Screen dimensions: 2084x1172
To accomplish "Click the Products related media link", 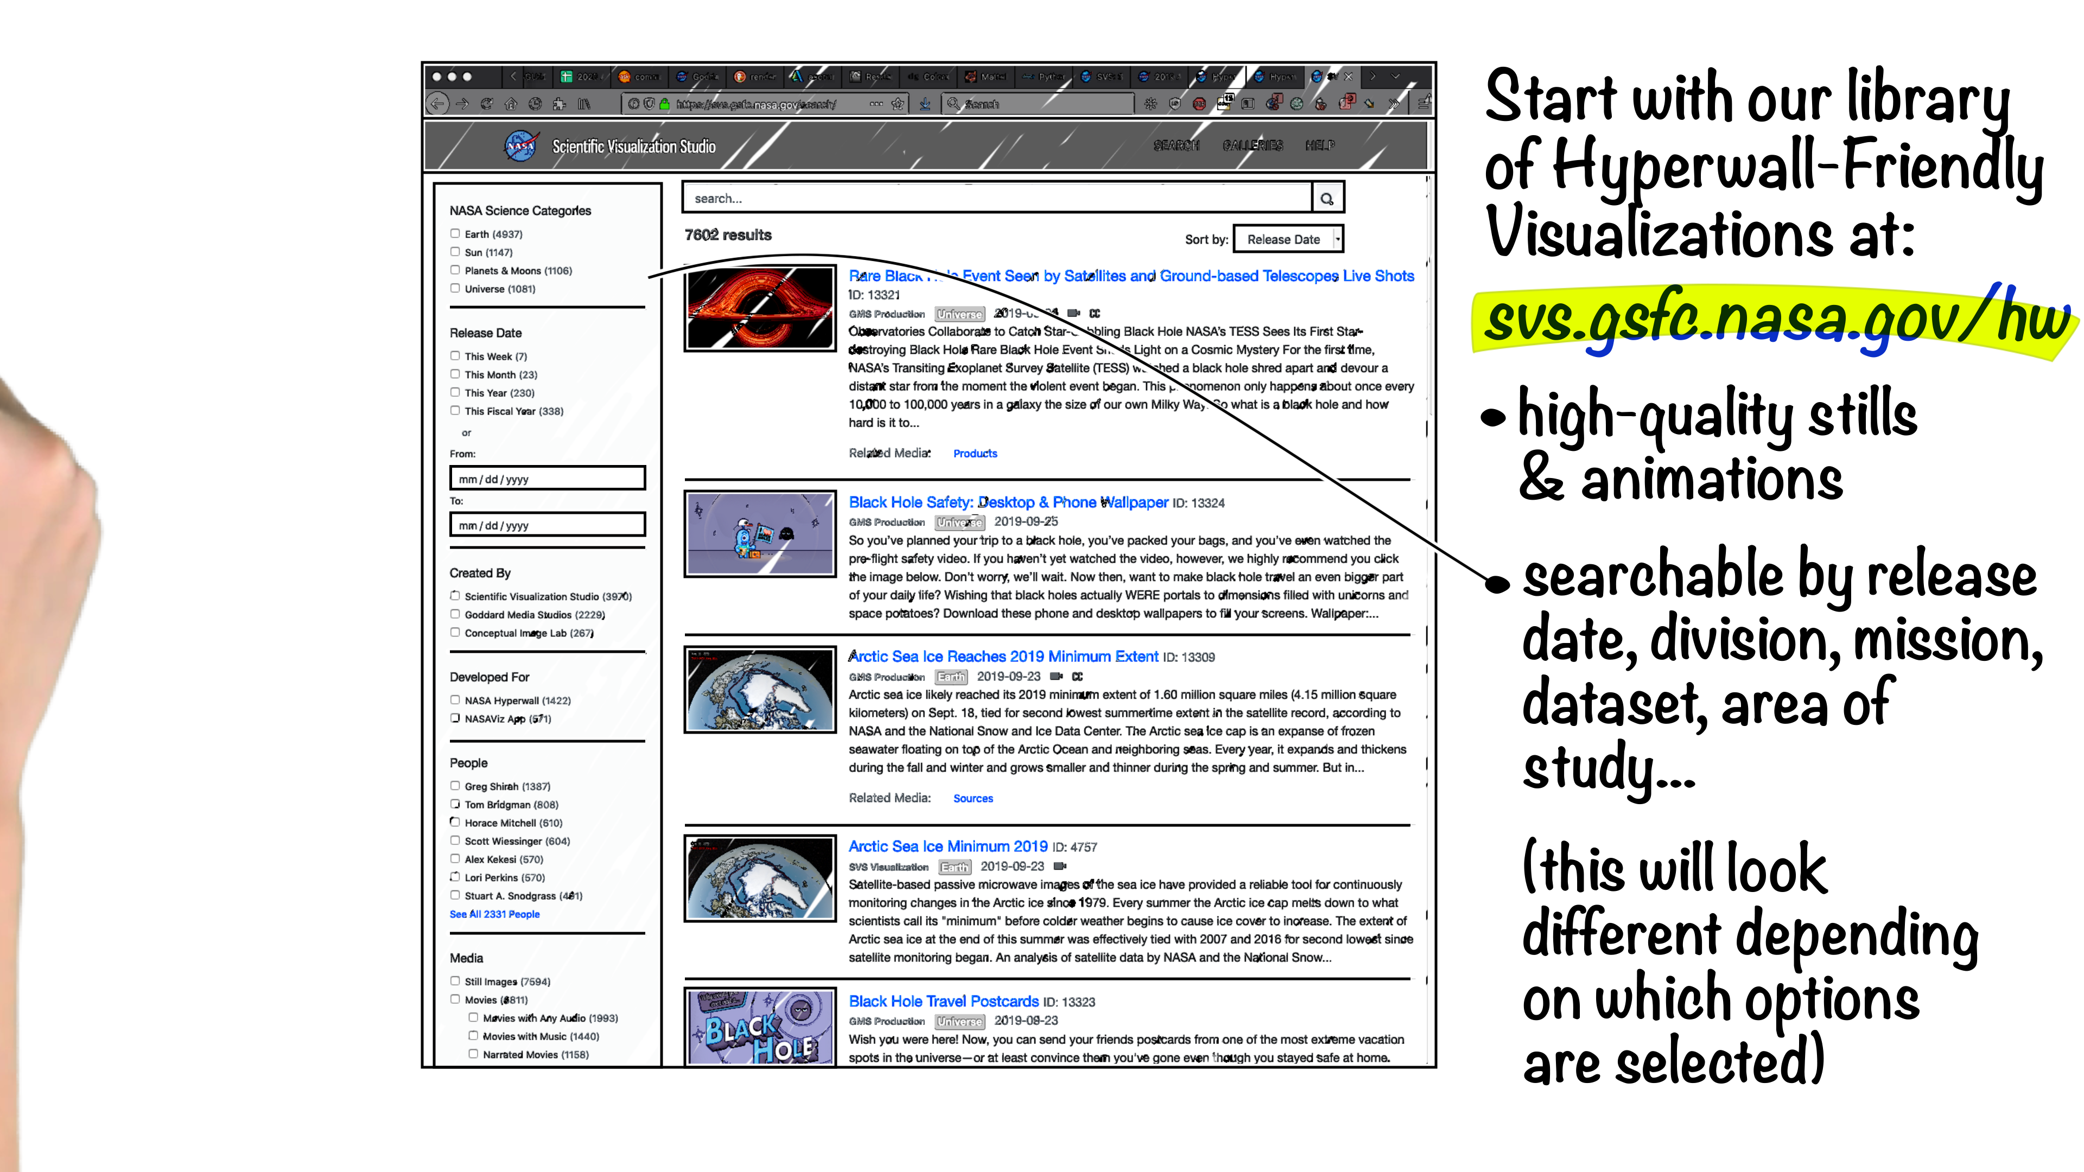I will click(975, 454).
